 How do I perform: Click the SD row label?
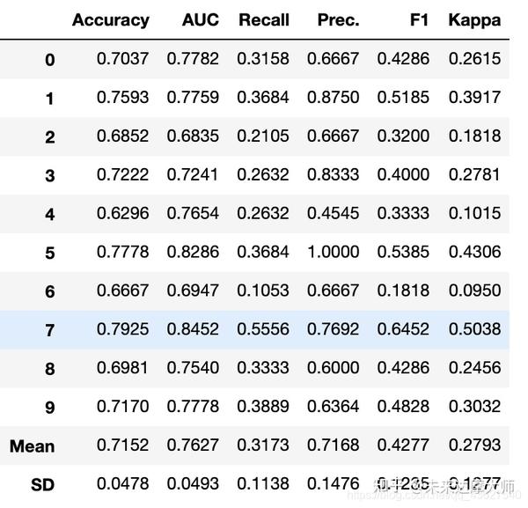point(42,485)
